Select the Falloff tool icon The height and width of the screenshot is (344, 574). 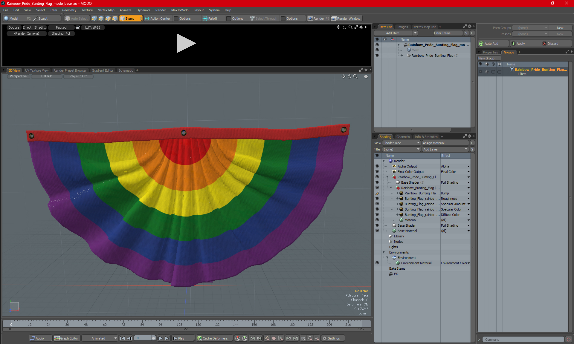click(205, 19)
